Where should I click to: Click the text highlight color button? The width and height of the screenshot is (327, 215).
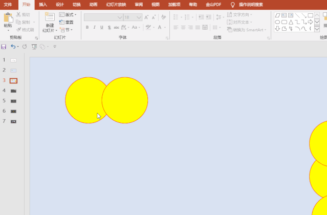[x=148, y=27]
